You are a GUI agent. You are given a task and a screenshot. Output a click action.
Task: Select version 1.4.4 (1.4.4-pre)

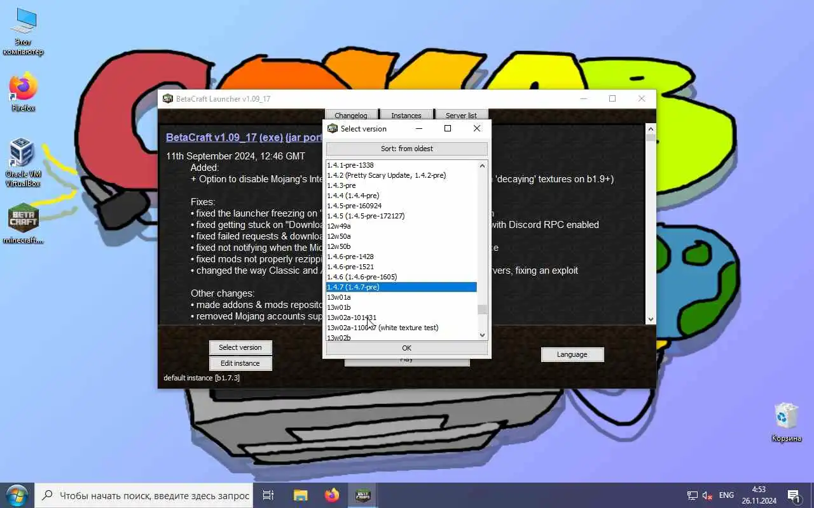(x=401, y=196)
